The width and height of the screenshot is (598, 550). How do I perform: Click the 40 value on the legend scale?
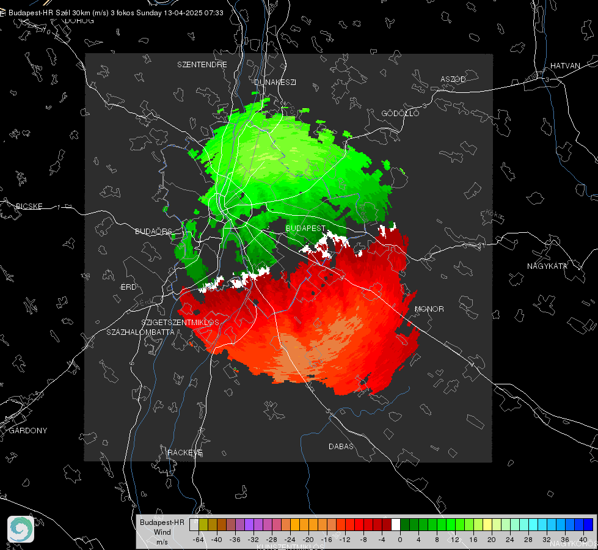click(583, 540)
